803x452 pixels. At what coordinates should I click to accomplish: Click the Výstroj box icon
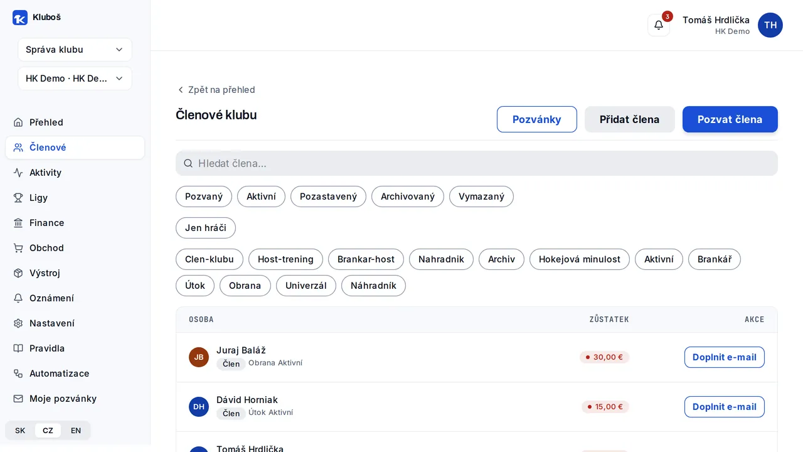pos(18,273)
